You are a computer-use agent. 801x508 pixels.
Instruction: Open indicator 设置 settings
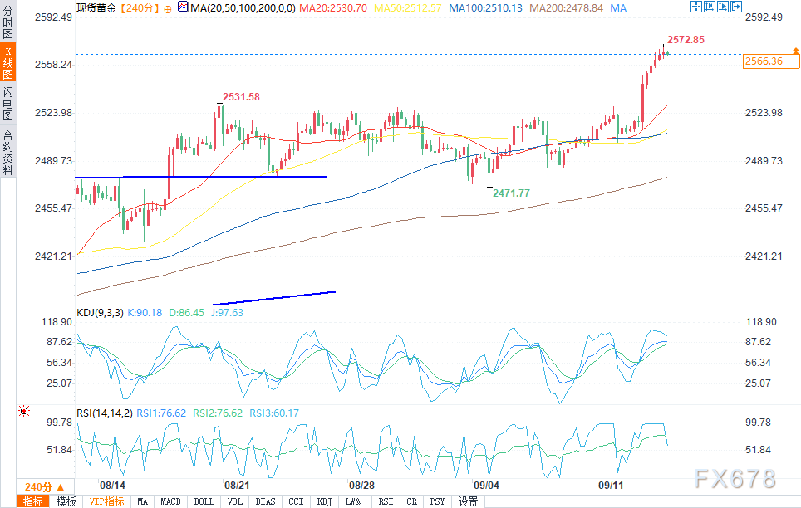(x=469, y=501)
